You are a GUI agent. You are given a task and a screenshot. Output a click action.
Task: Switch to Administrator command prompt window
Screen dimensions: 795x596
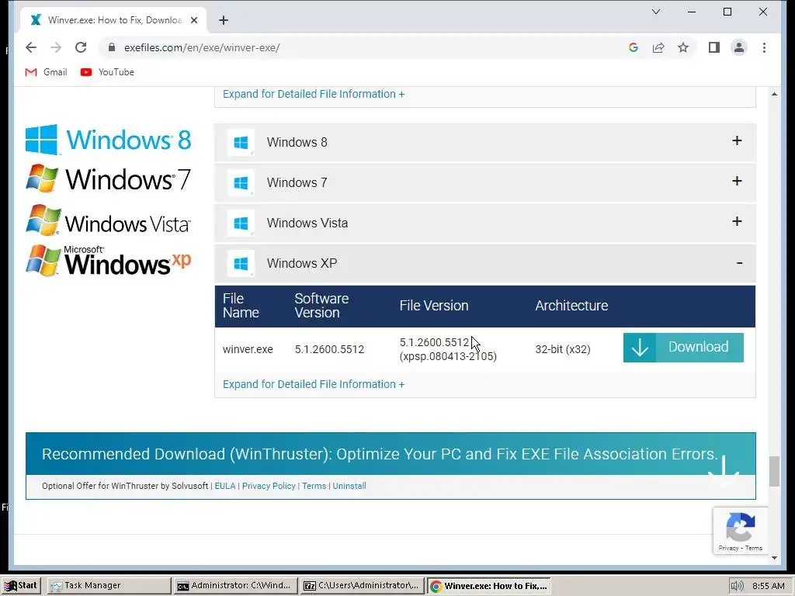coord(234,585)
